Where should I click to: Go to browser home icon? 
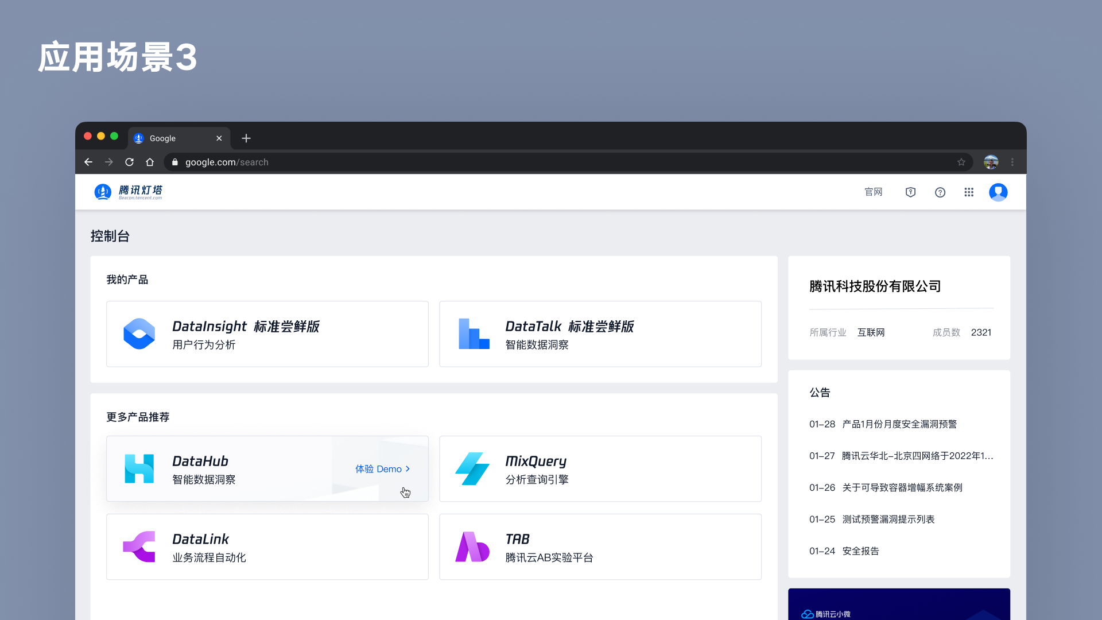click(x=150, y=162)
